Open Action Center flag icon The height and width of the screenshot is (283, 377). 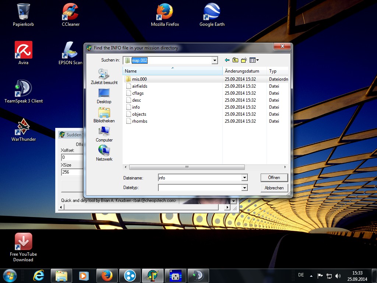(320, 276)
